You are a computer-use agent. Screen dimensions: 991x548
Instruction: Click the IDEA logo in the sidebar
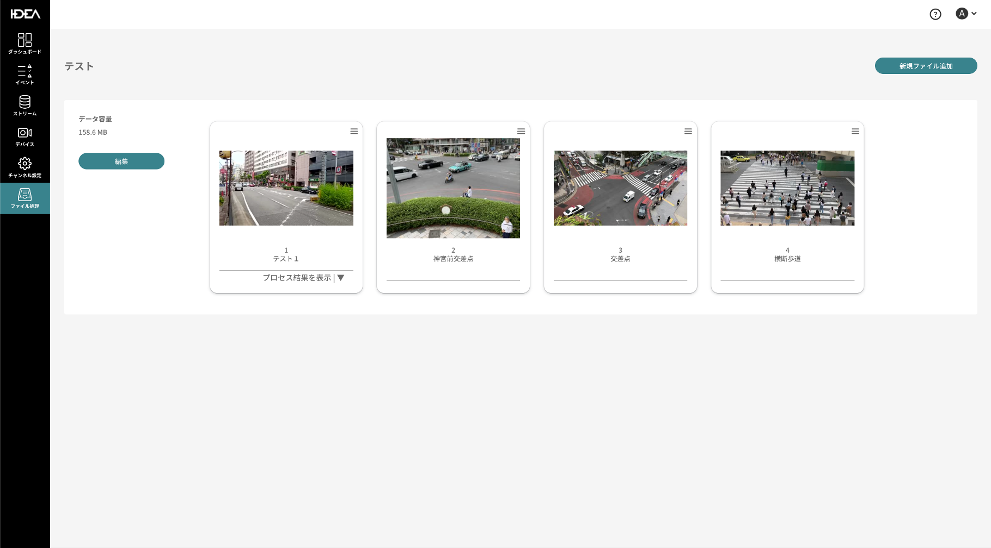25,14
